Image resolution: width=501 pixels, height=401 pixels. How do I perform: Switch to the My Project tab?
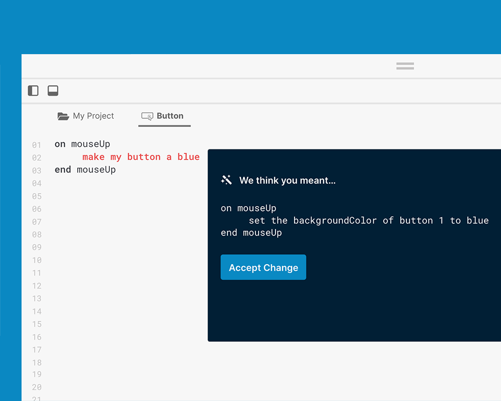pos(93,116)
